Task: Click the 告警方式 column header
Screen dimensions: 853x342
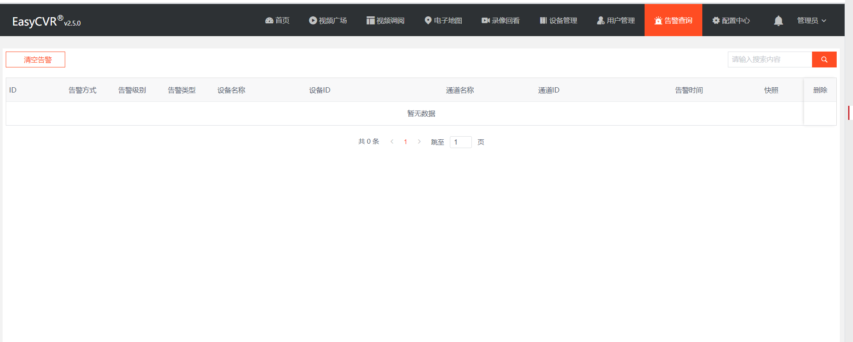Action: coord(82,90)
